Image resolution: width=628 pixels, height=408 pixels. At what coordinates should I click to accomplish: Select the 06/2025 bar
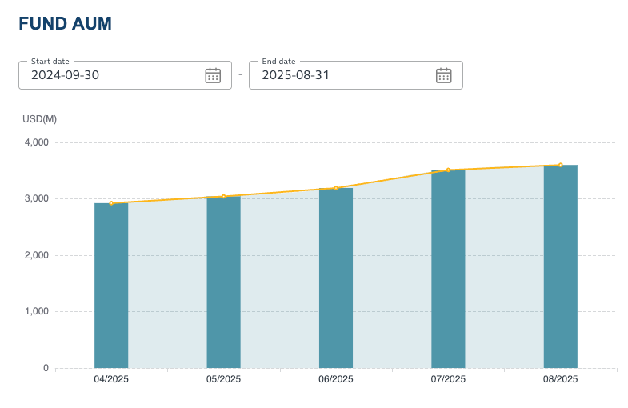336,280
